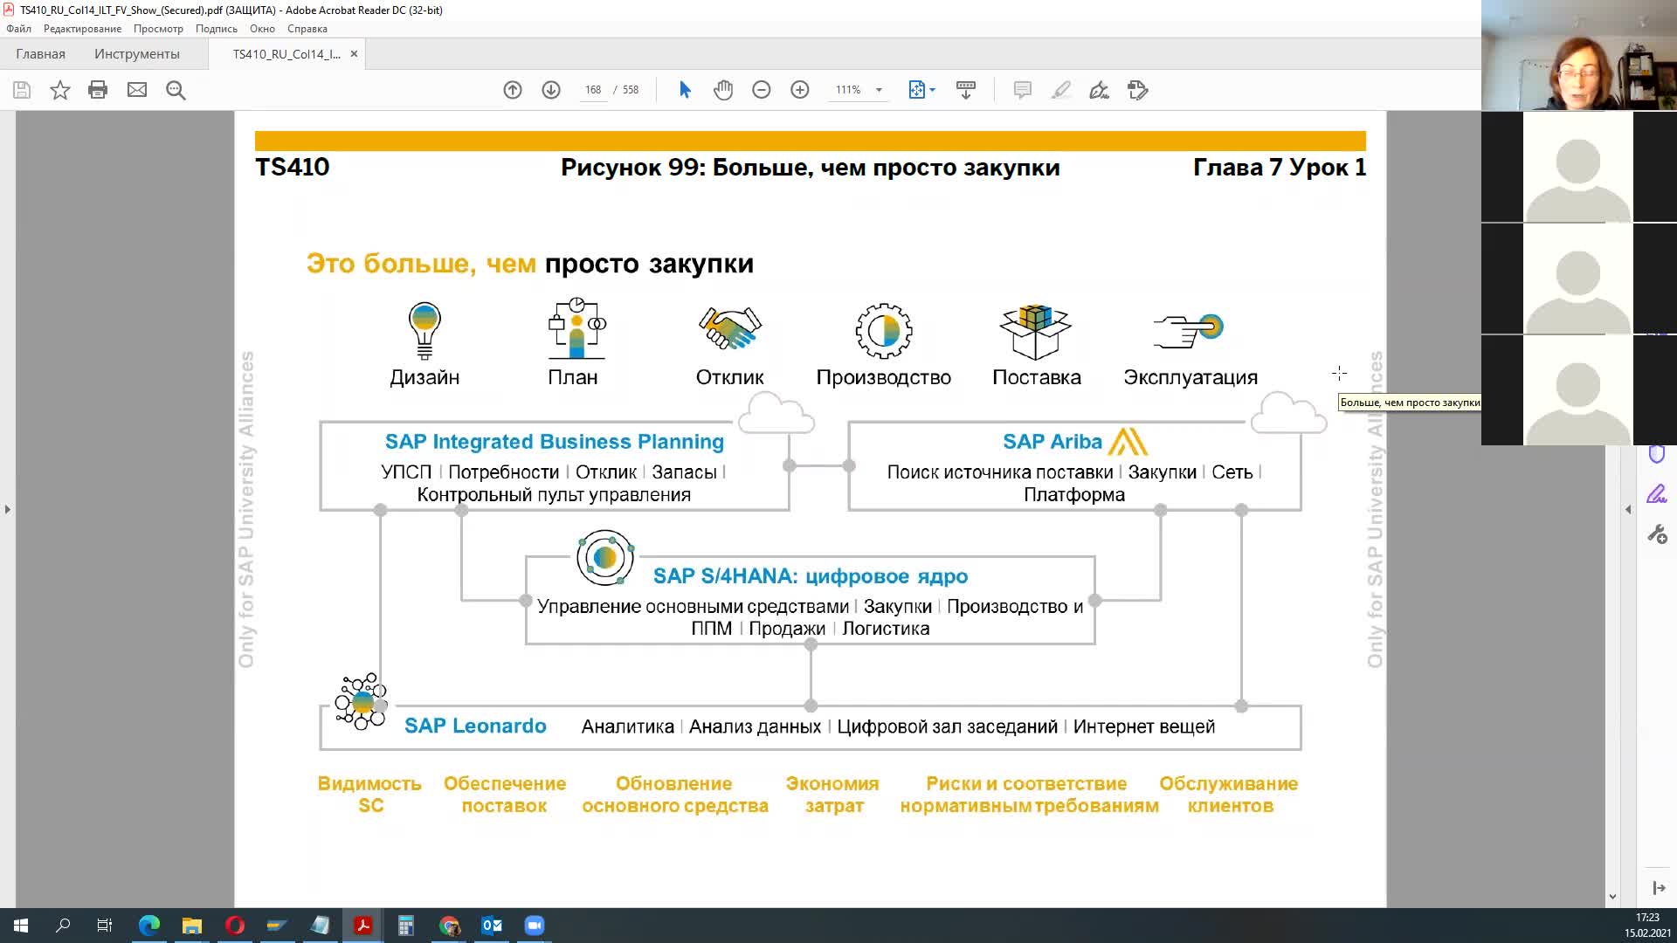This screenshot has width=1677, height=943.
Task: Collapse right tools pane arrow
Action: tap(1628, 509)
